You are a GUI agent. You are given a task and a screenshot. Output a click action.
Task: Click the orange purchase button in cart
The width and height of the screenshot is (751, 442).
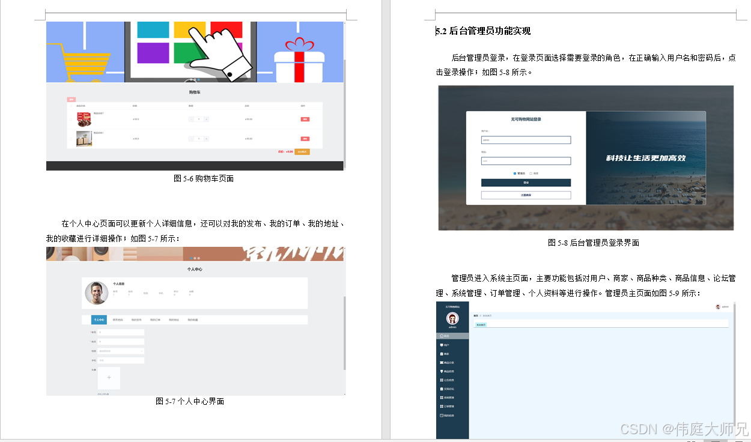302,152
